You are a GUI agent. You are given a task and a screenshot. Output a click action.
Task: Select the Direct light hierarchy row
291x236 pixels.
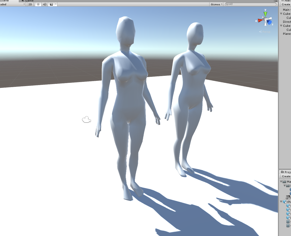coord(285,22)
